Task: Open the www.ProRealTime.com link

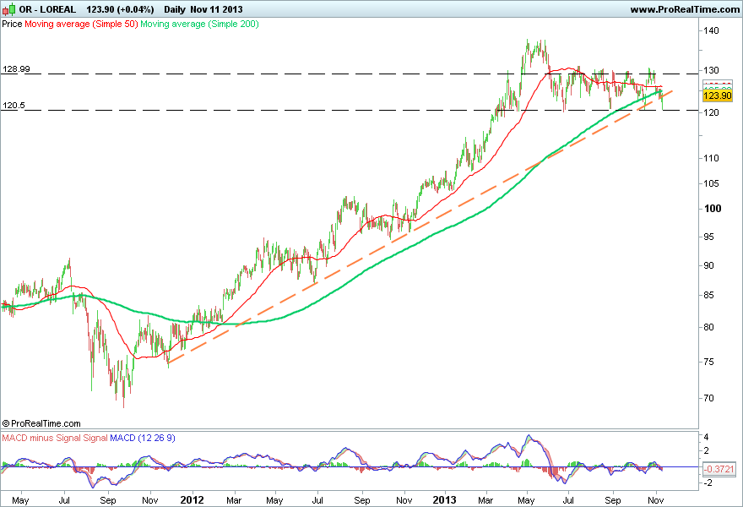Action: (685, 9)
